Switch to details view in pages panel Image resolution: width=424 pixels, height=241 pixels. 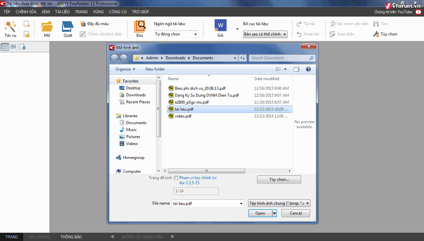[13, 47]
